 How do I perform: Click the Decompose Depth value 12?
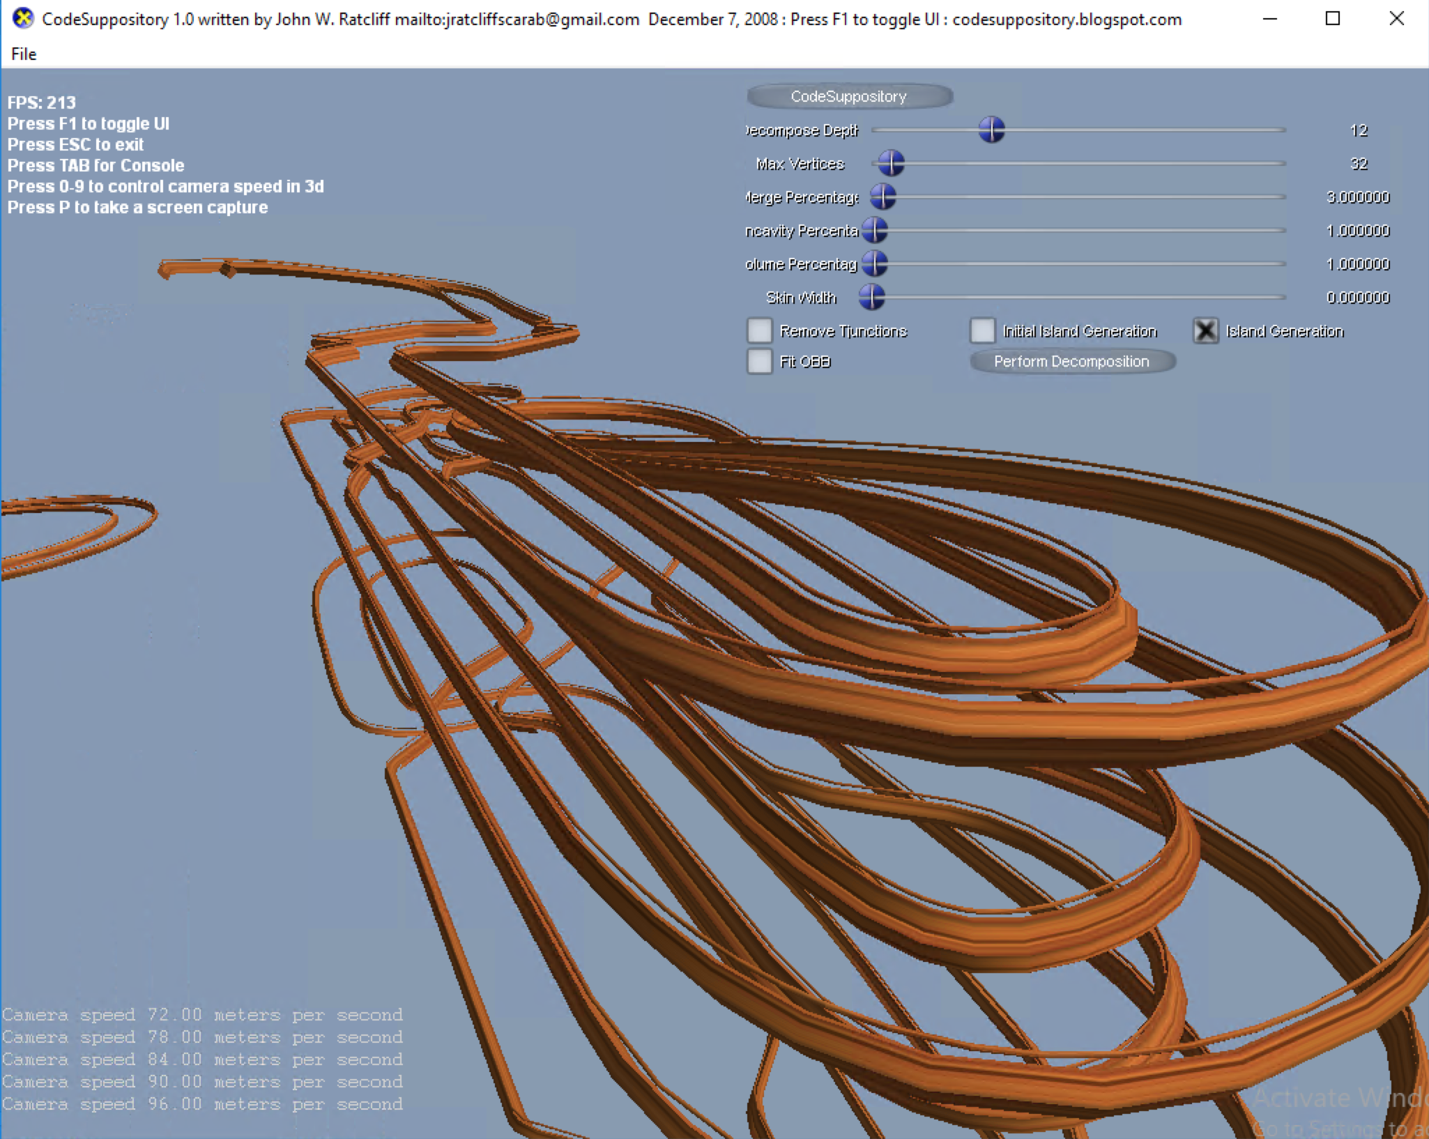tap(1359, 130)
